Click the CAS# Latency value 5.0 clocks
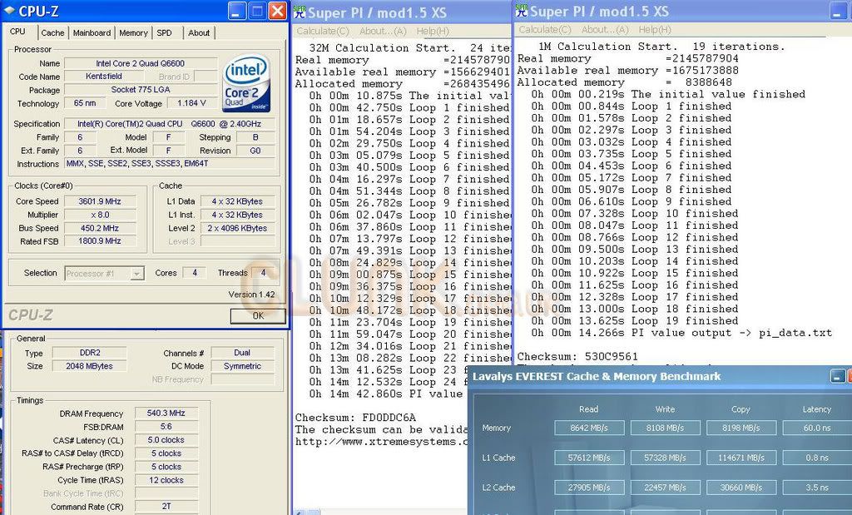The width and height of the screenshot is (852, 515). point(166,440)
